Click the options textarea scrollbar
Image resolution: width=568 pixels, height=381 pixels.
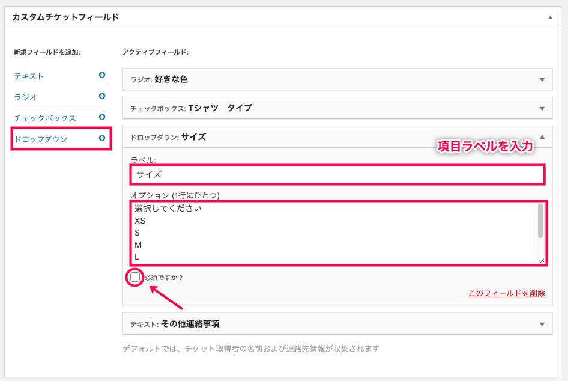pyautogui.click(x=540, y=221)
